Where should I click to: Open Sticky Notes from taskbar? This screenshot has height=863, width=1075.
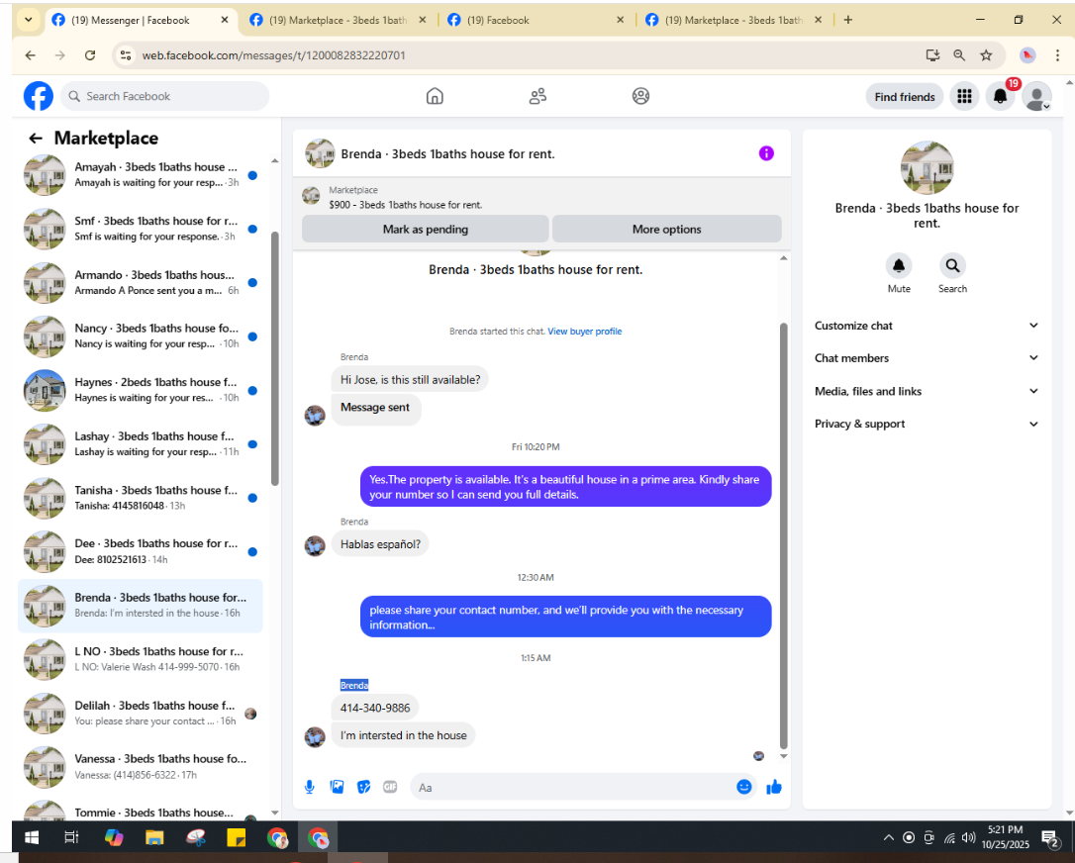point(236,837)
